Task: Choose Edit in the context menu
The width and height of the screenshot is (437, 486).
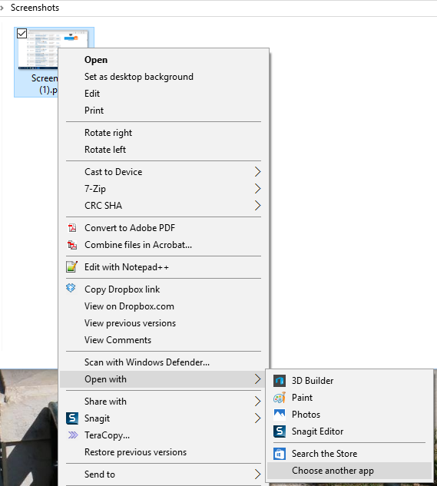Action: click(164, 94)
